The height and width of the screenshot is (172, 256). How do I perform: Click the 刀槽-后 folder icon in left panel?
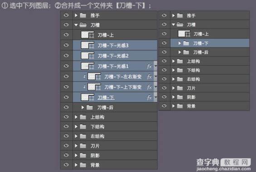click(x=89, y=107)
